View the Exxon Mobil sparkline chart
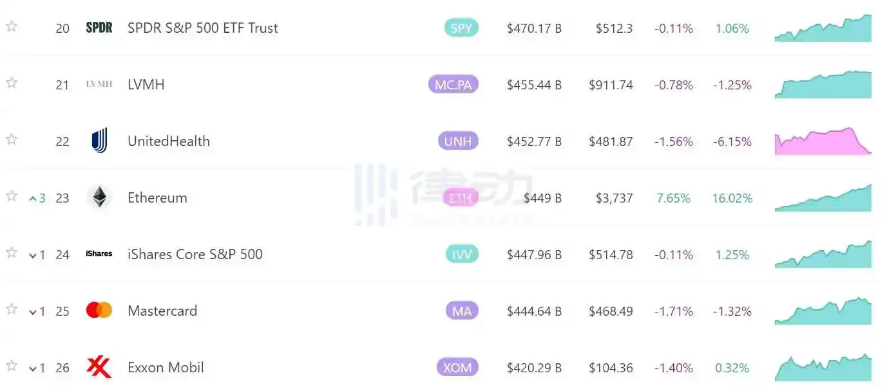The width and height of the screenshot is (887, 389). [x=823, y=368]
